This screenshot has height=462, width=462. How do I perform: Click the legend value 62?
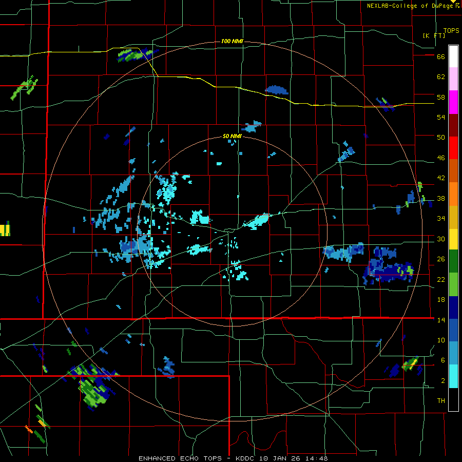pyautogui.click(x=441, y=77)
